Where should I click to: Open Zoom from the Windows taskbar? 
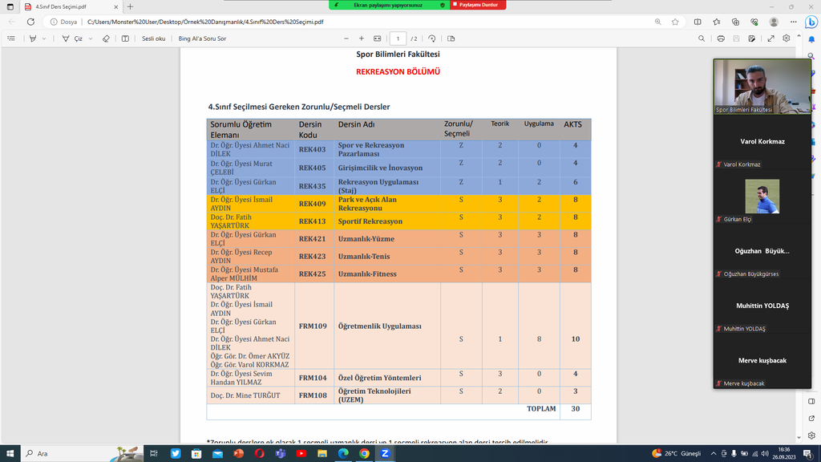384,453
